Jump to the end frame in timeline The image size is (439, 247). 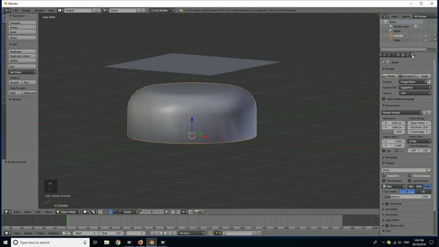pos(175,233)
